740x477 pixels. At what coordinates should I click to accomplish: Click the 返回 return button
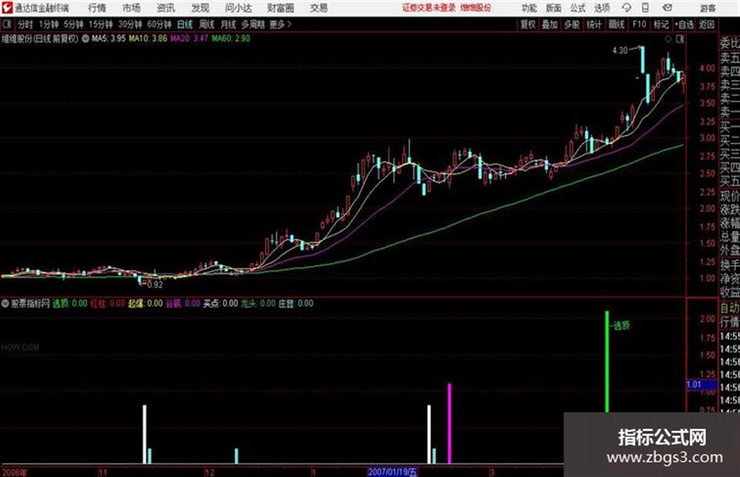click(707, 24)
